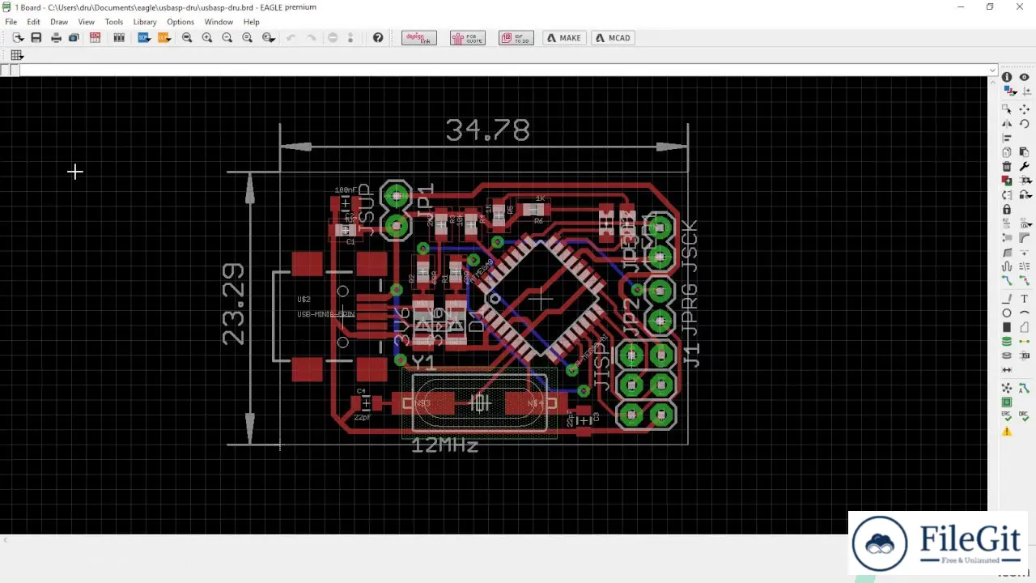Open the Library menu
Image resolution: width=1036 pixels, height=583 pixels.
[x=145, y=22]
